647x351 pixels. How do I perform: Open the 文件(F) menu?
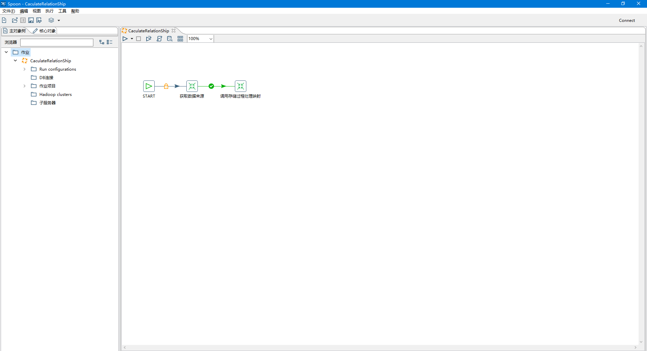9,11
